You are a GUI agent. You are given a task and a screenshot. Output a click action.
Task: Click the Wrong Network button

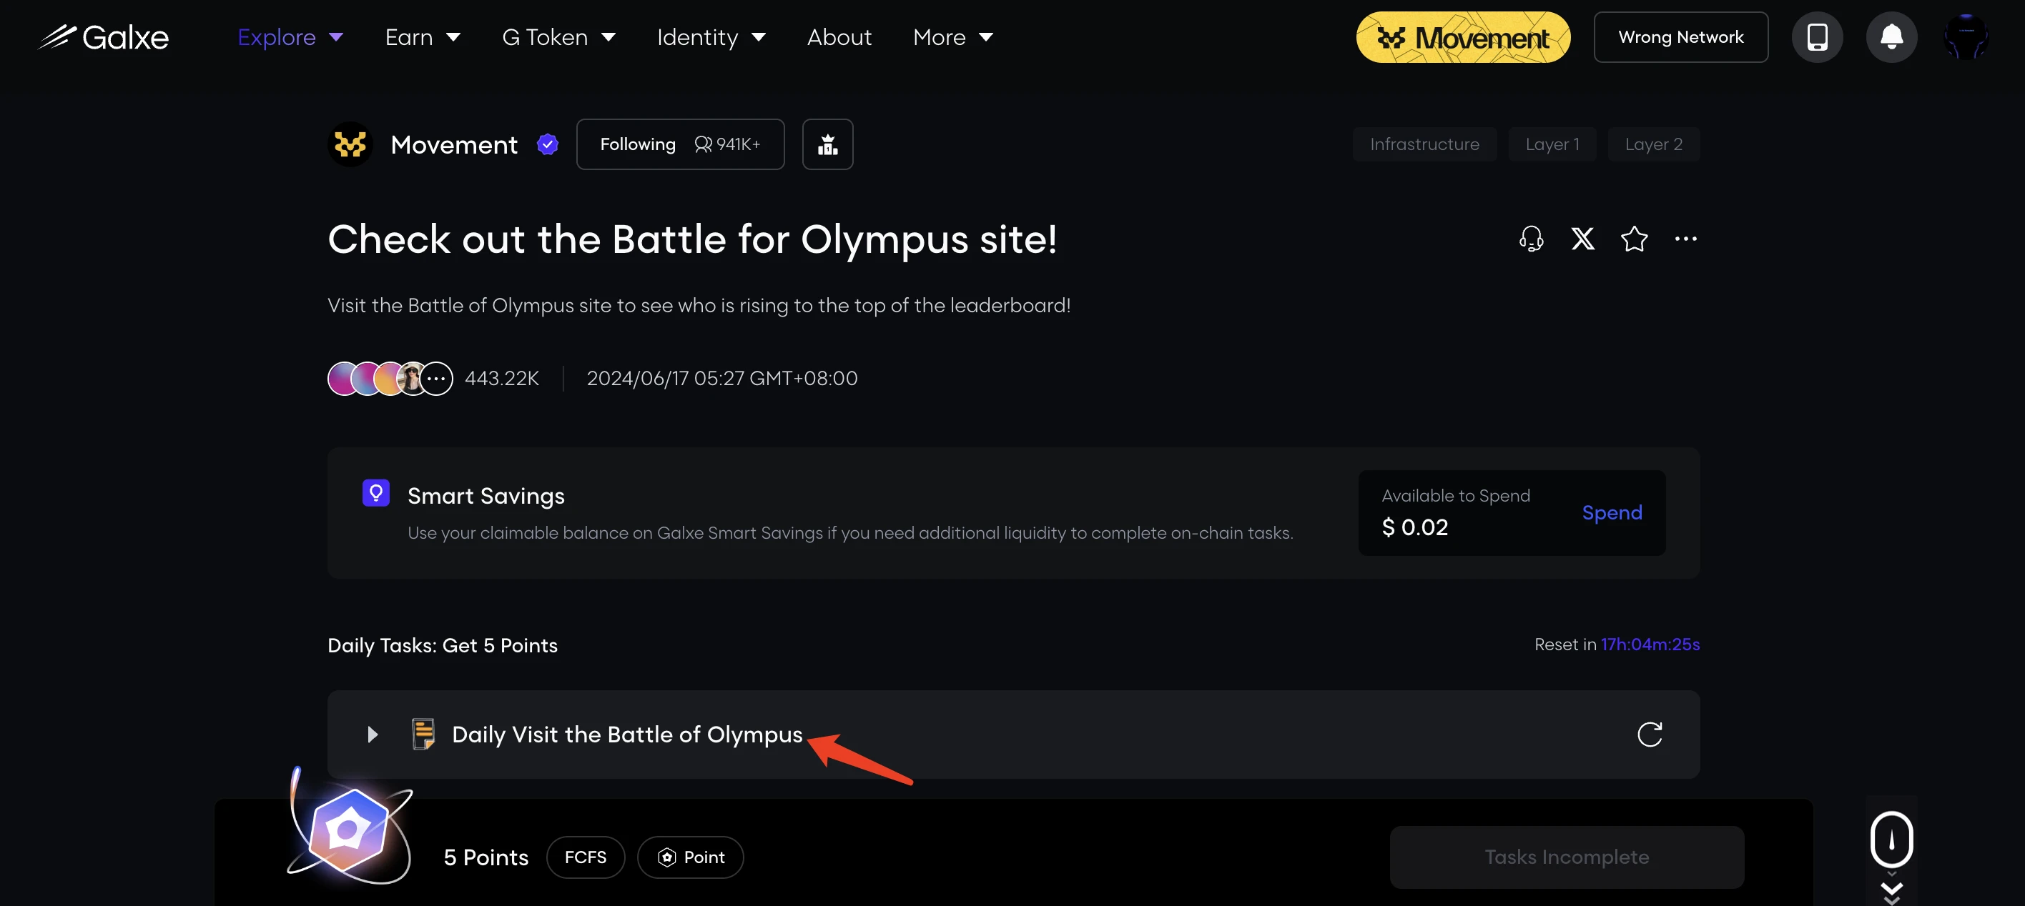point(1680,36)
